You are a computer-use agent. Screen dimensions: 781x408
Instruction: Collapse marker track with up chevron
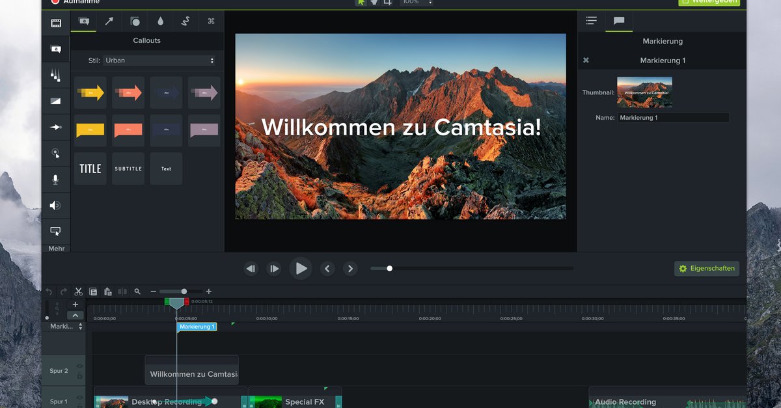[75, 315]
